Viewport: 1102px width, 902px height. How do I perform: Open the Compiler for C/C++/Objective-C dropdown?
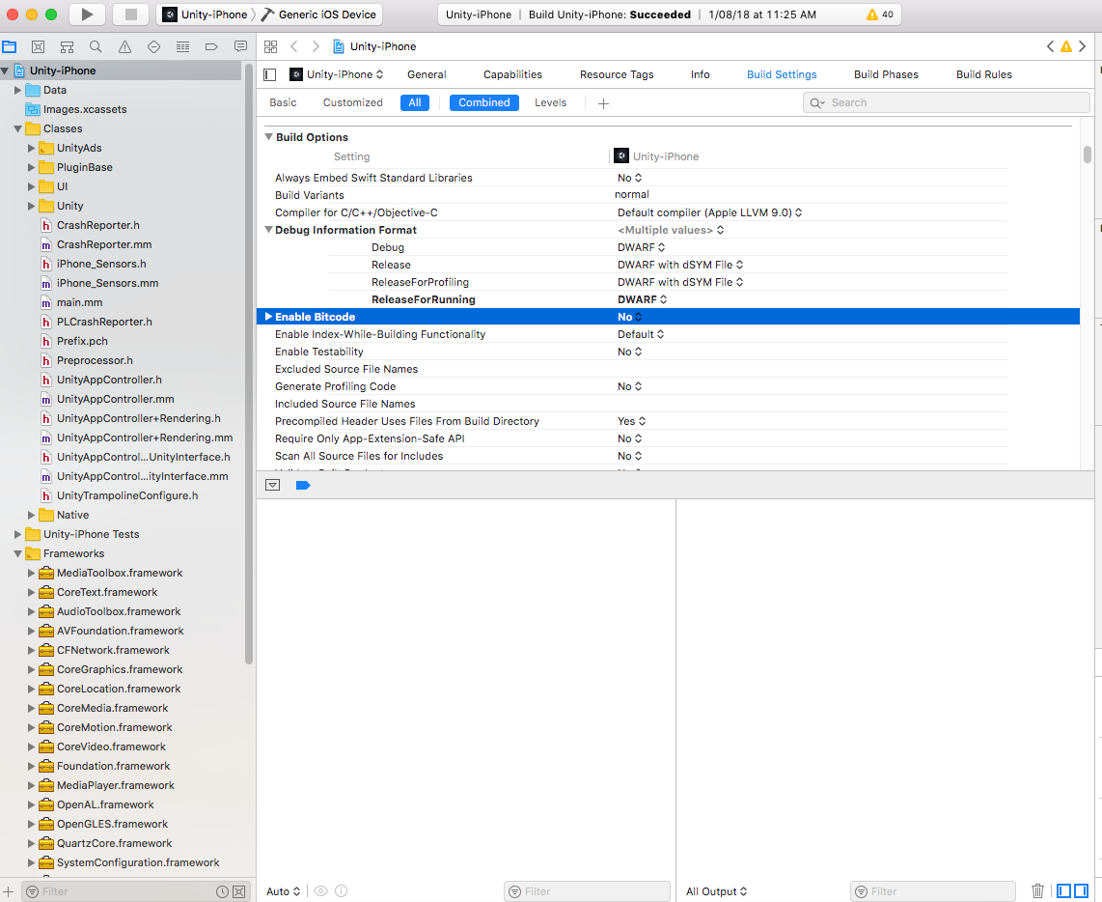click(710, 212)
